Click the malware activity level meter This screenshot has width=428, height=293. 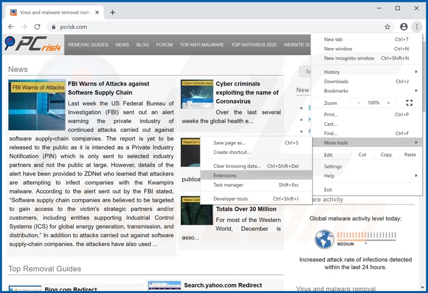366,238
